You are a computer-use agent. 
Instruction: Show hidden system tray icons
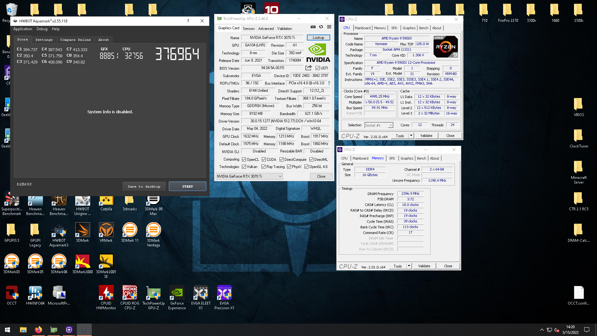tap(542, 330)
